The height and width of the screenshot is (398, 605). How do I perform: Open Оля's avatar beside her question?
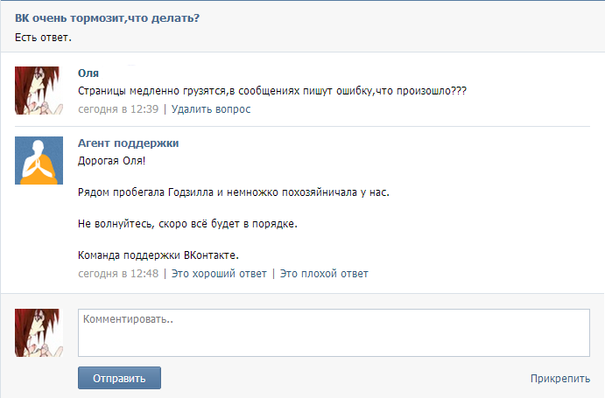point(39,90)
